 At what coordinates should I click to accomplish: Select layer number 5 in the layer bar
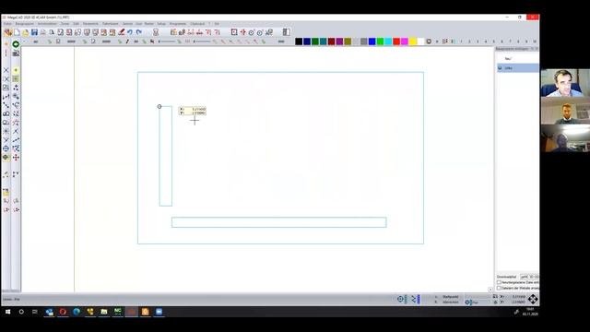tap(494, 41)
